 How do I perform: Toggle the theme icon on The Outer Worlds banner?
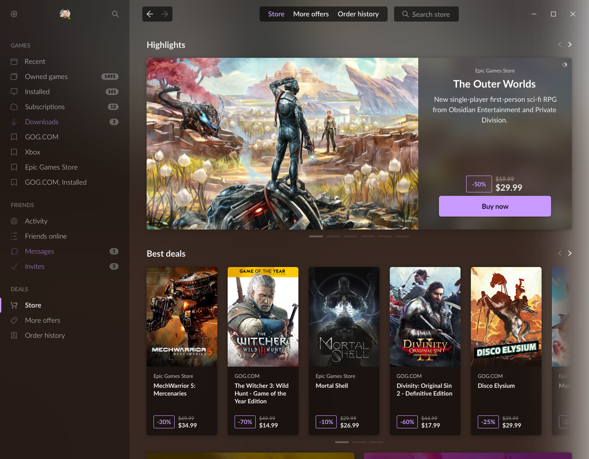565,65
